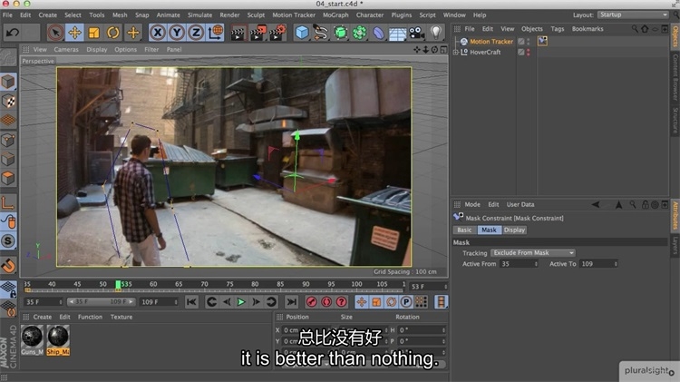The height and width of the screenshot is (382, 680).
Task: Click the Undo arrow icon
Action: (x=13, y=33)
